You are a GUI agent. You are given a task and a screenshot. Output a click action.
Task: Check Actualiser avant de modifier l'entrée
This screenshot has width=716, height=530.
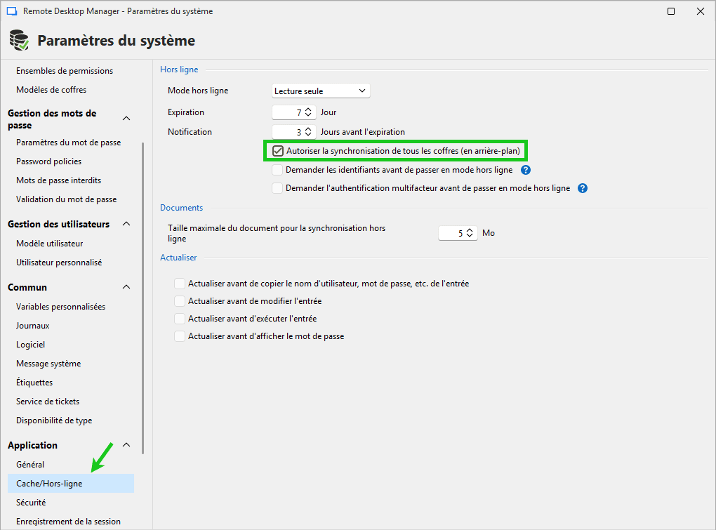pos(180,300)
